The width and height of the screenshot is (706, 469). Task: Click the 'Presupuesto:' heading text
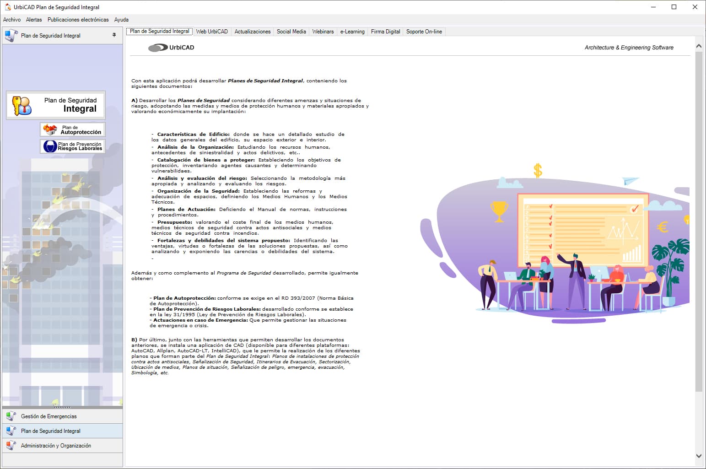175,222
